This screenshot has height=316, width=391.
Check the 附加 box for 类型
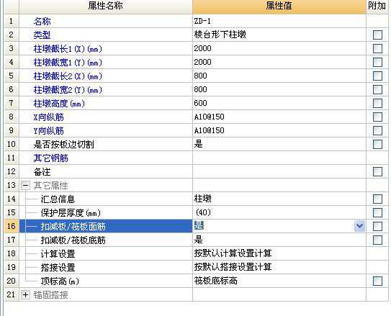pos(377,35)
